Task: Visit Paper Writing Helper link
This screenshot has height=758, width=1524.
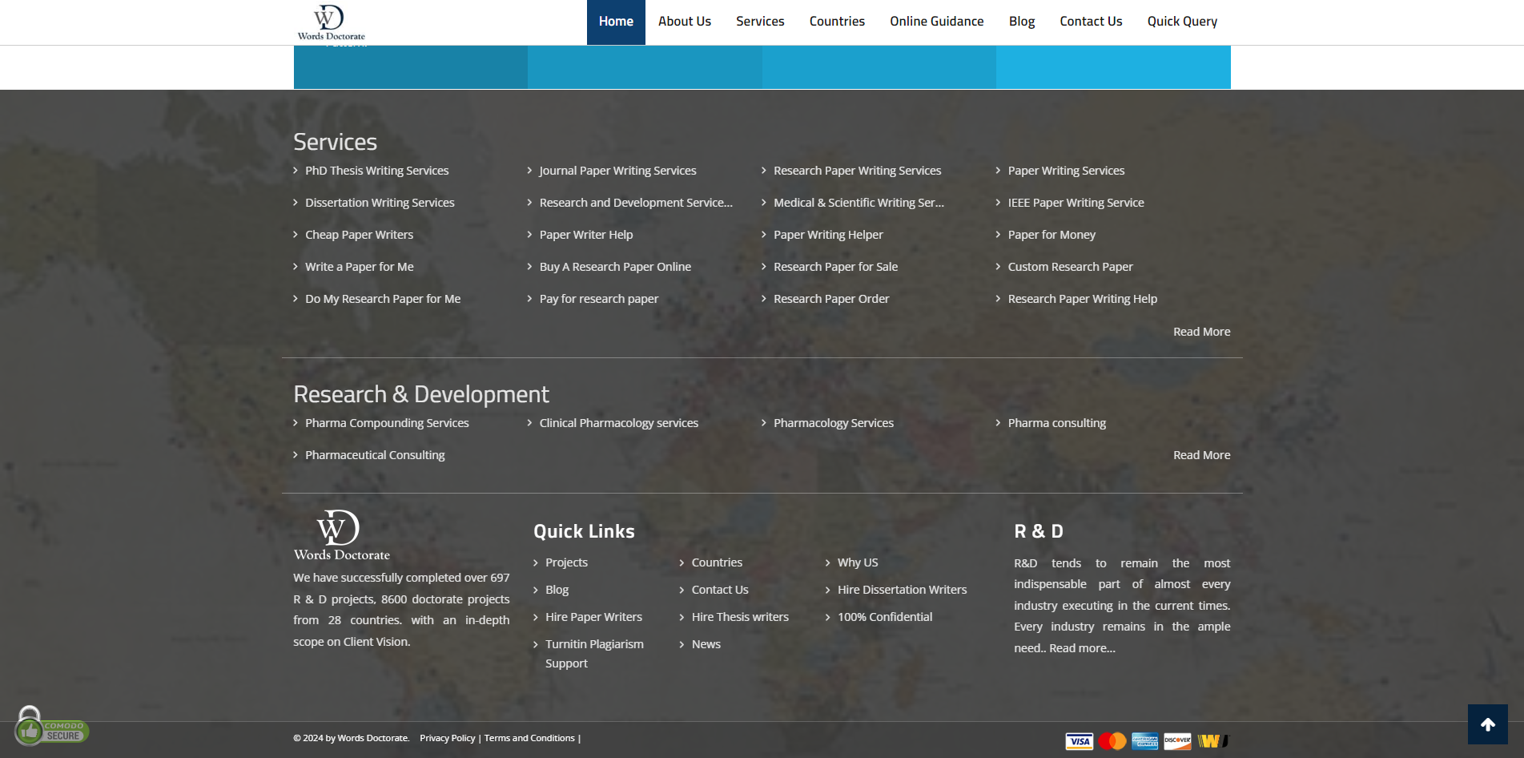Action: (x=828, y=235)
